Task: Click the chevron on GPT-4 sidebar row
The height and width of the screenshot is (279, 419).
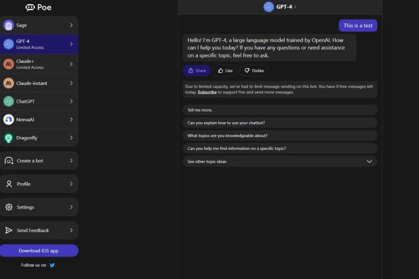Action: click(72, 44)
